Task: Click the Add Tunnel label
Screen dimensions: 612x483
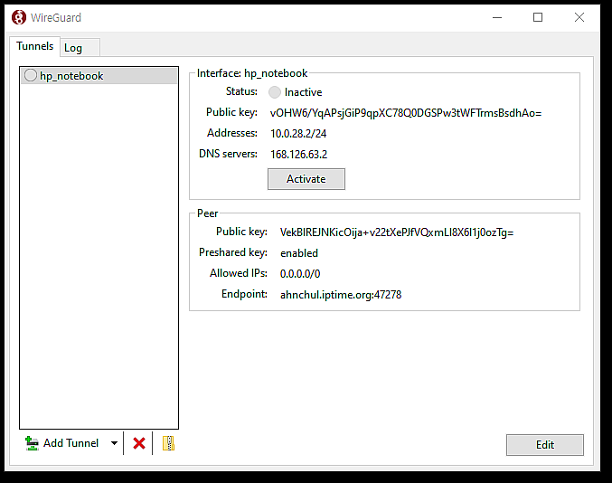Action: 71,443
